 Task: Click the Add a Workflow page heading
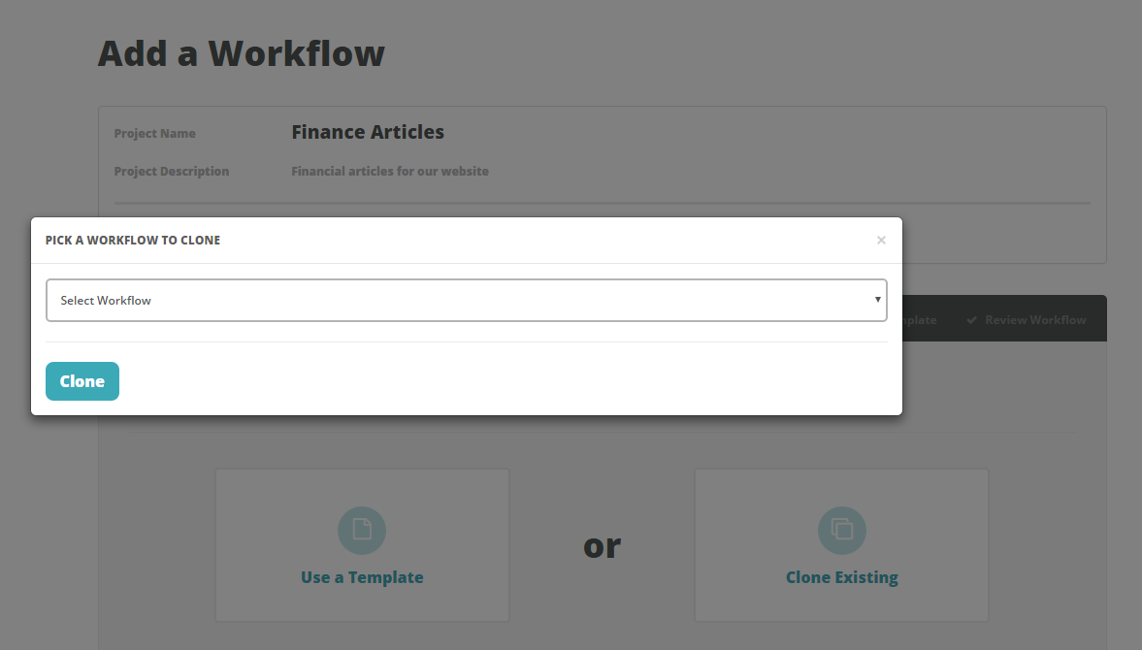(241, 53)
